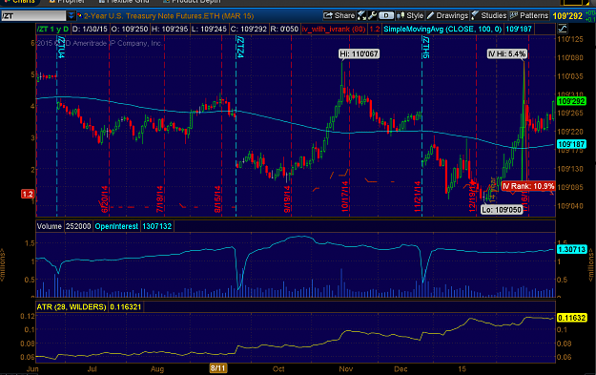Change the D daily aggregation period
Viewport: 596px width, 375px height.
[x=386, y=15]
